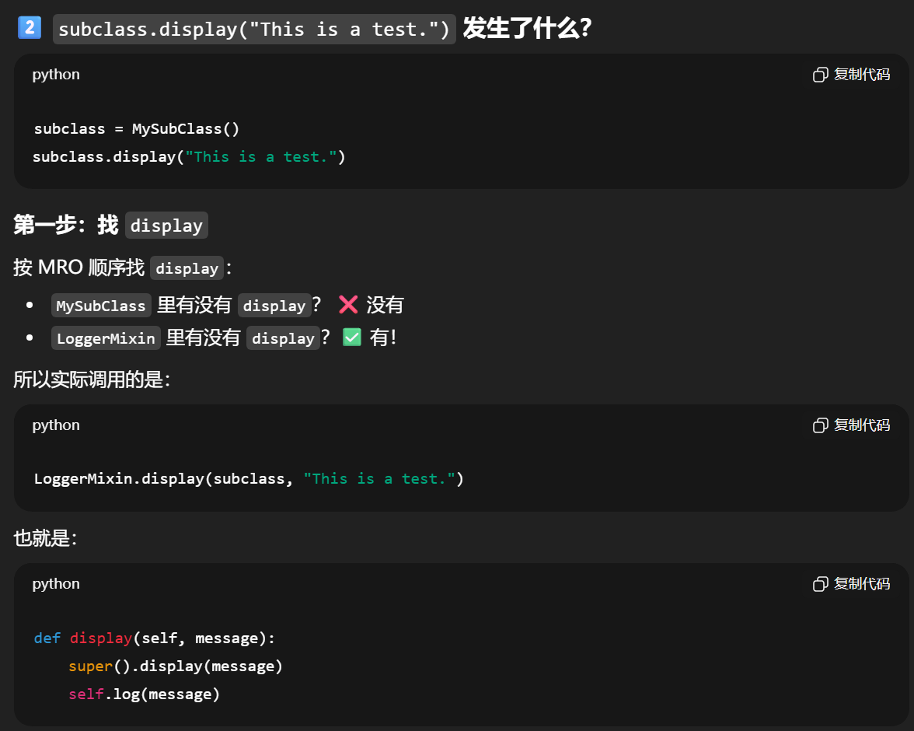Click the LoggerMixin inline code in the bullet list
The image size is (914, 731).
point(106,338)
